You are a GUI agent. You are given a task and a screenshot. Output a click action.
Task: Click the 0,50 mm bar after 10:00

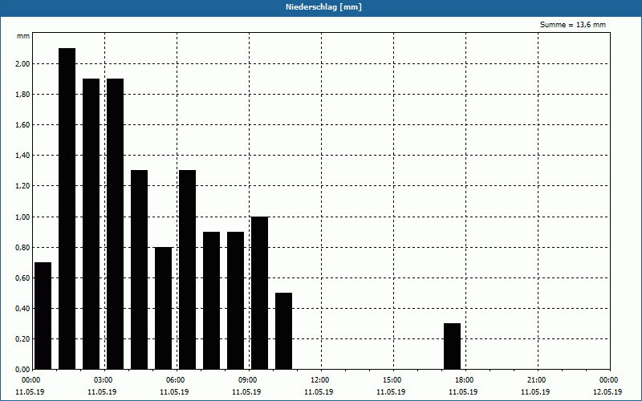(284, 331)
